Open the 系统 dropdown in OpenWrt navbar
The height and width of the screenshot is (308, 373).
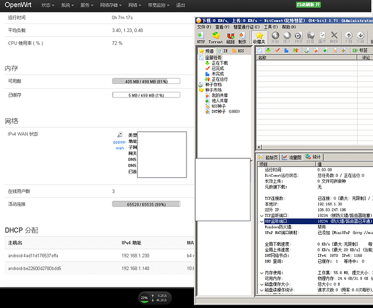(x=67, y=6)
